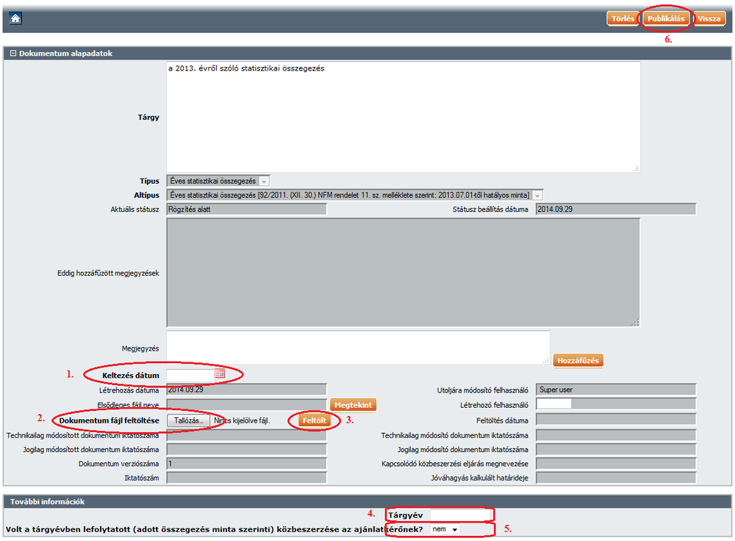Open the calendar picker for Keltezés dátum
Viewport: 735px width, 541px height.
(219, 374)
